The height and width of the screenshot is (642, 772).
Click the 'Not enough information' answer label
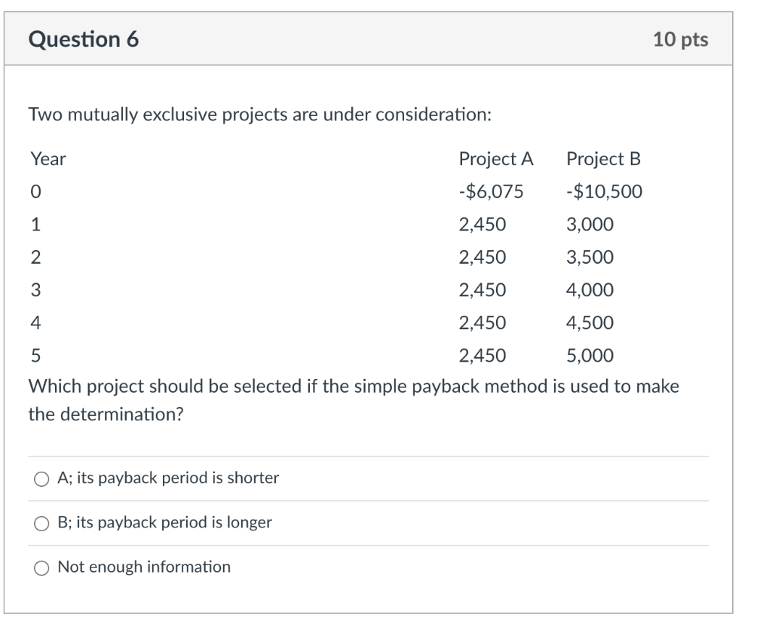click(x=143, y=567)
